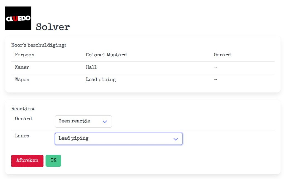Click the 'Reacties:' section title
This screenshot has height=179, width=285.
point(23,109)
